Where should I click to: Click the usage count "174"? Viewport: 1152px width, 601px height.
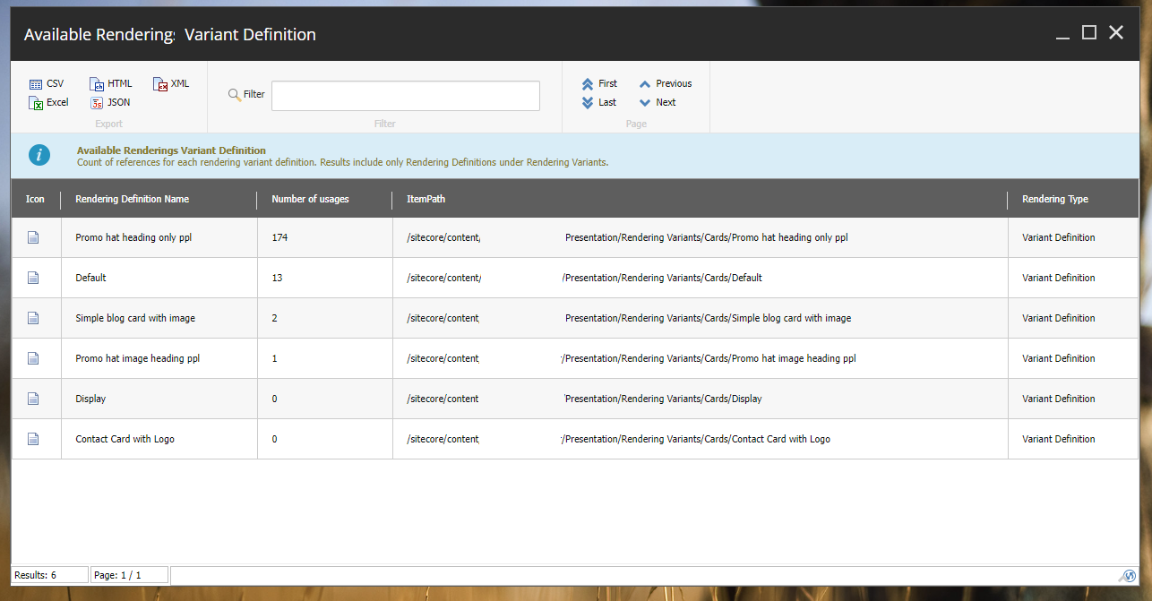point(279,237)
